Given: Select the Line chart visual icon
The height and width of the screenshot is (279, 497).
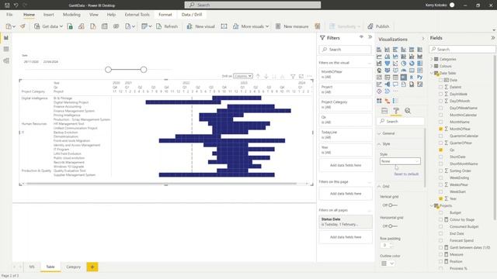Looking at the screenshot, I should tap(379, 57).
